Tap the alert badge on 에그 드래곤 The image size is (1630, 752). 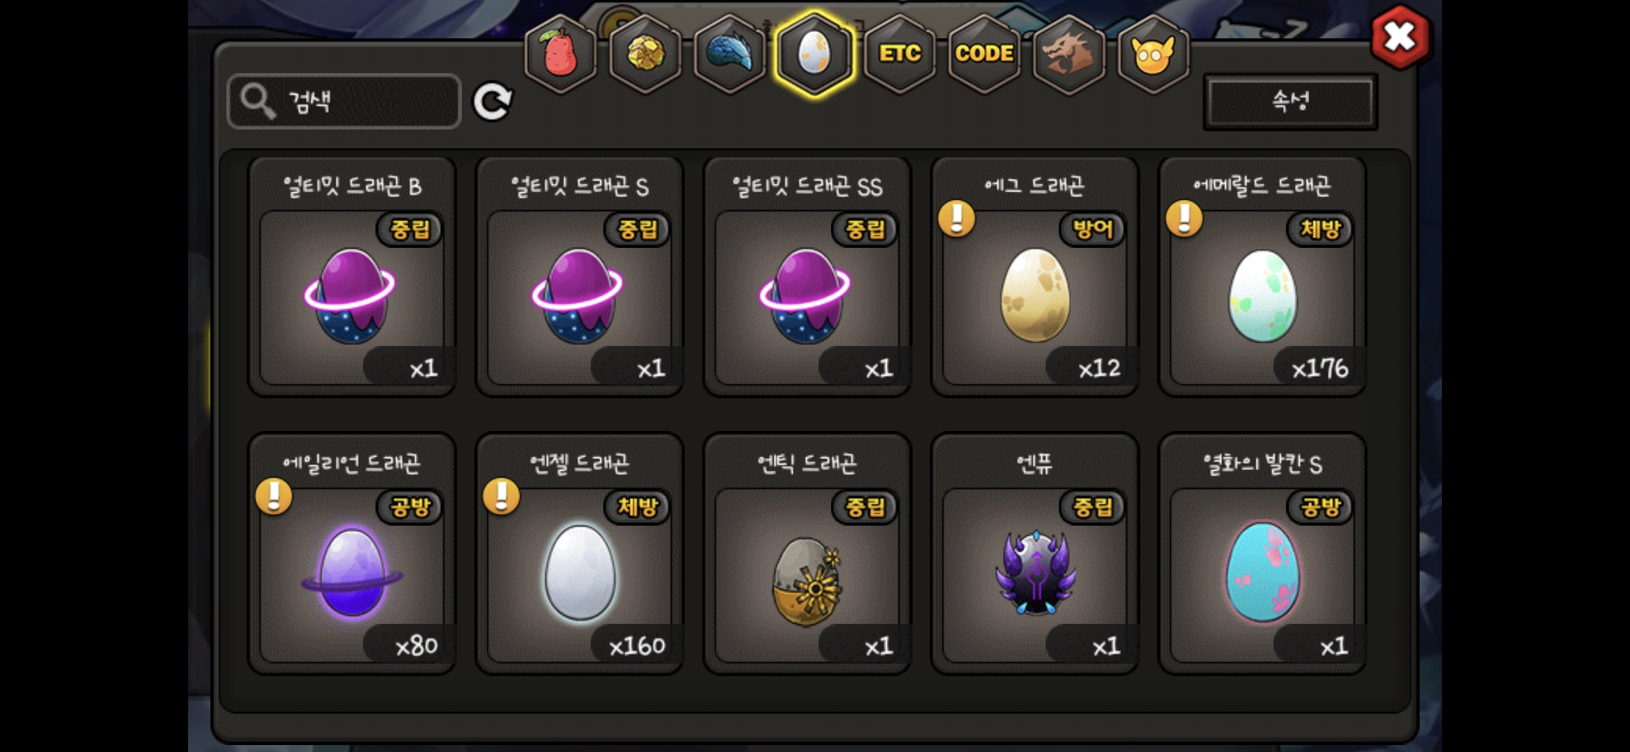click(956, 219)
